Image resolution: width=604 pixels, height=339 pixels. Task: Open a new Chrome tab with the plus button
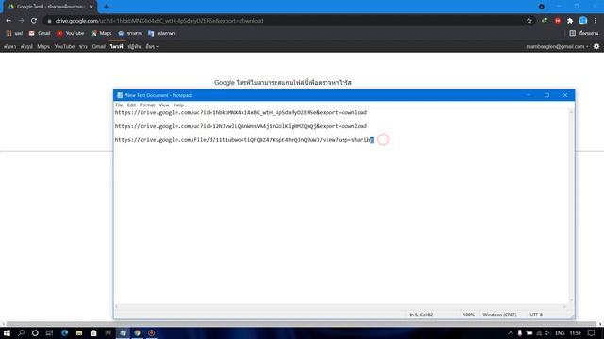pos(106,7)
